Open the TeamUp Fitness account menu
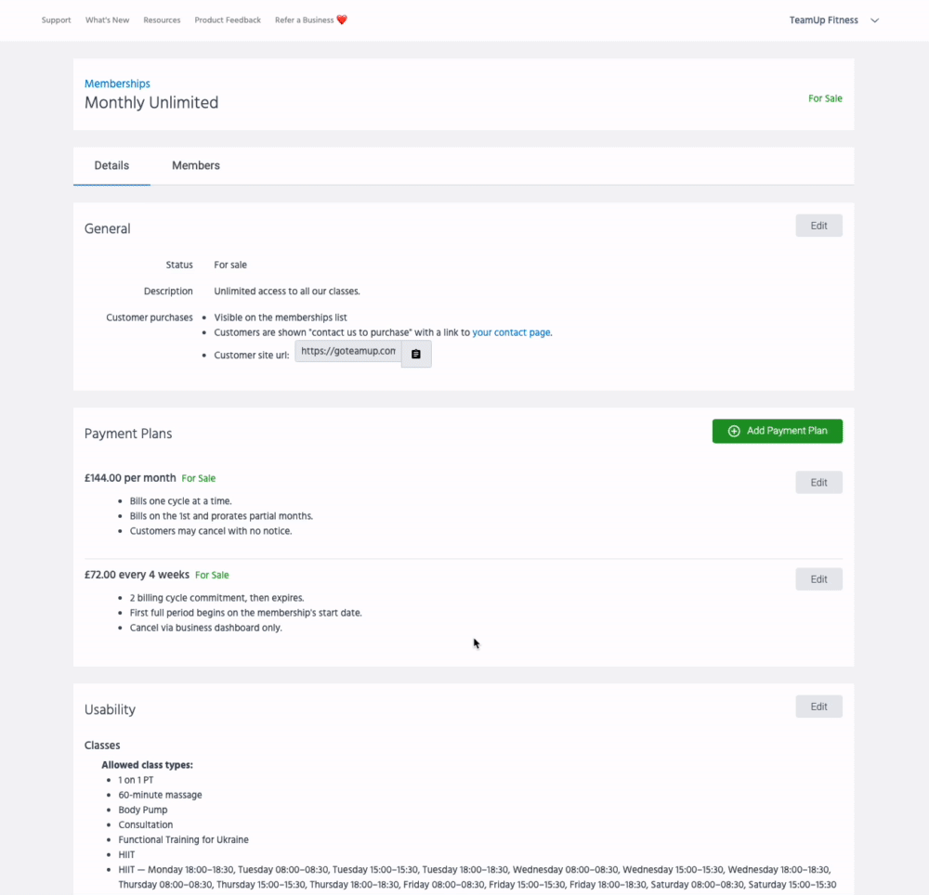The image size is (929, 895). click(x=824, y=20)
